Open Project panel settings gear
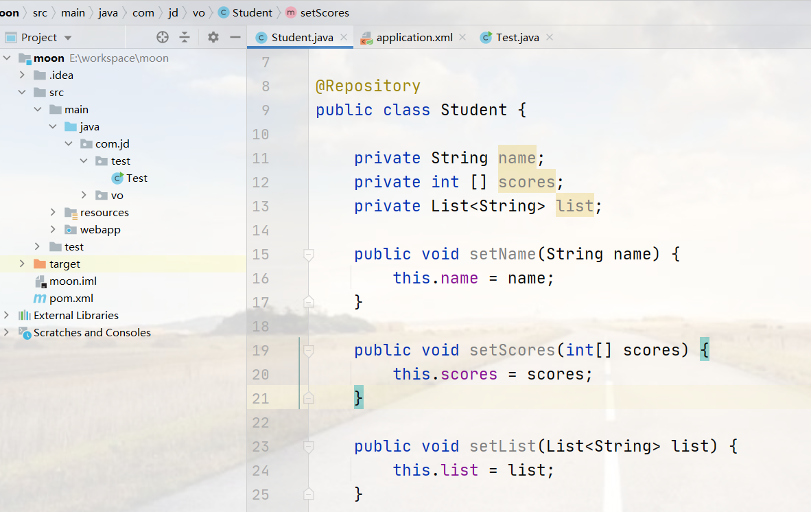Screen dimensions: 811x512 (x=213, y=37)
